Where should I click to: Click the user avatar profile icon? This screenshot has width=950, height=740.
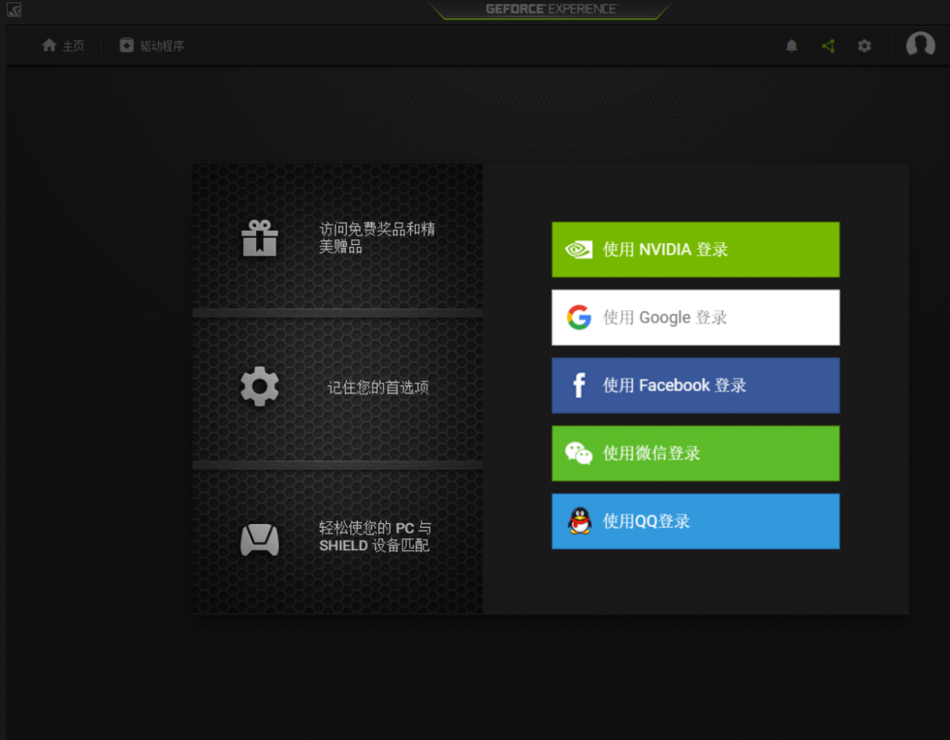(920, 45)
